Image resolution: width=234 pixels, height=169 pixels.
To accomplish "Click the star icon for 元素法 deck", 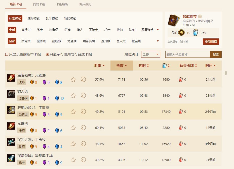I will (73, 128).
